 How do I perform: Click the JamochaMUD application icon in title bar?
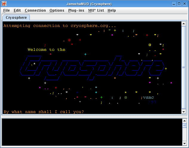4,4
